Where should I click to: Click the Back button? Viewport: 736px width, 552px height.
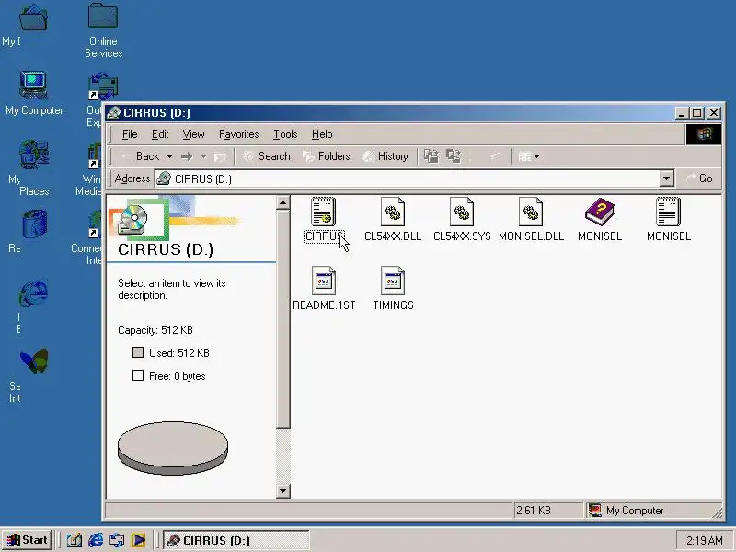click(141, 156)
